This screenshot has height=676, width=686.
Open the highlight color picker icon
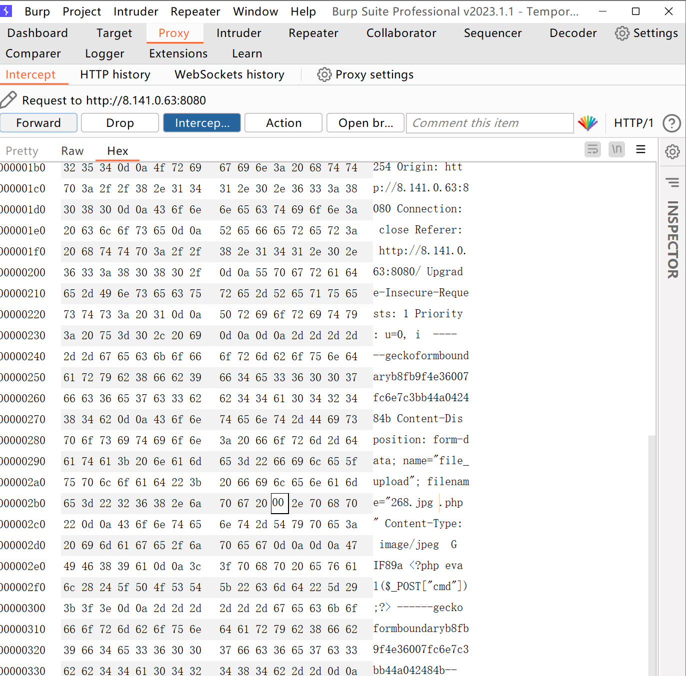pos(588,123)
